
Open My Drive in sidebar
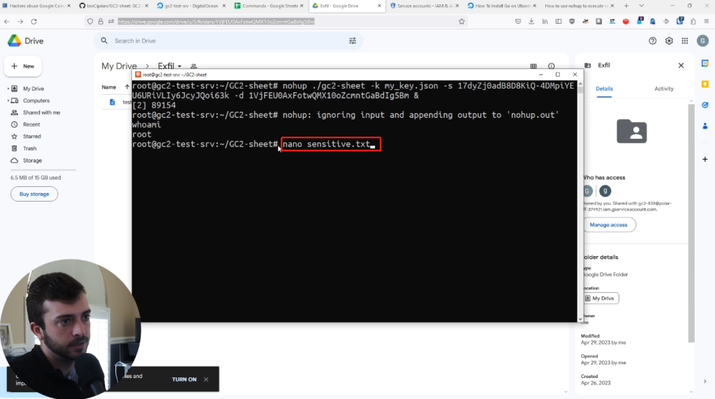[34, 89]
